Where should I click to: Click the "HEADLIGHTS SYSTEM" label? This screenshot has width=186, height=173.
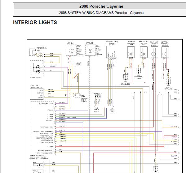point(98,94)
